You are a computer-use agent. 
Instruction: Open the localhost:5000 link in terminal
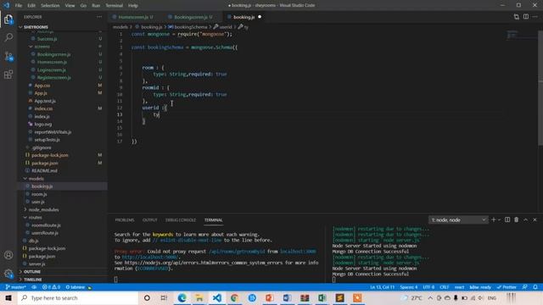[149, 257]
